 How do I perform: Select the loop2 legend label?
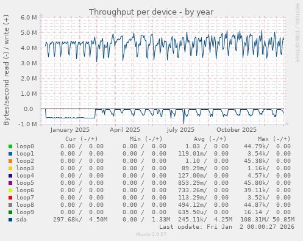click(x=25, y=161)
